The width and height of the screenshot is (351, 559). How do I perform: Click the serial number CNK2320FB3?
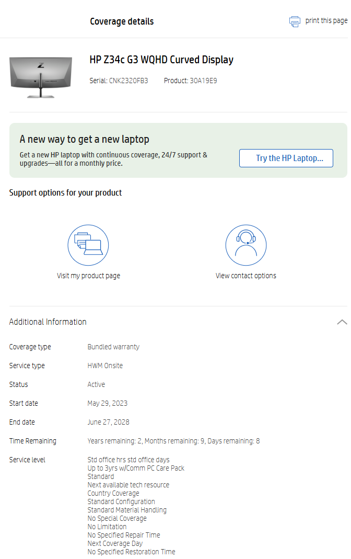coord(128,81)
